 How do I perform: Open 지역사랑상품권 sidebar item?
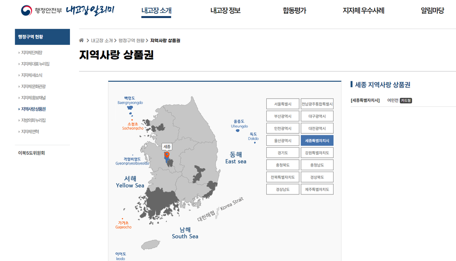[33, 109]
